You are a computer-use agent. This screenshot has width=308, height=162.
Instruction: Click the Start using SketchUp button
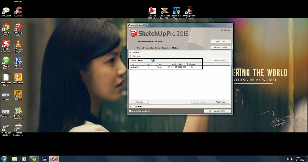click(217, 111)
